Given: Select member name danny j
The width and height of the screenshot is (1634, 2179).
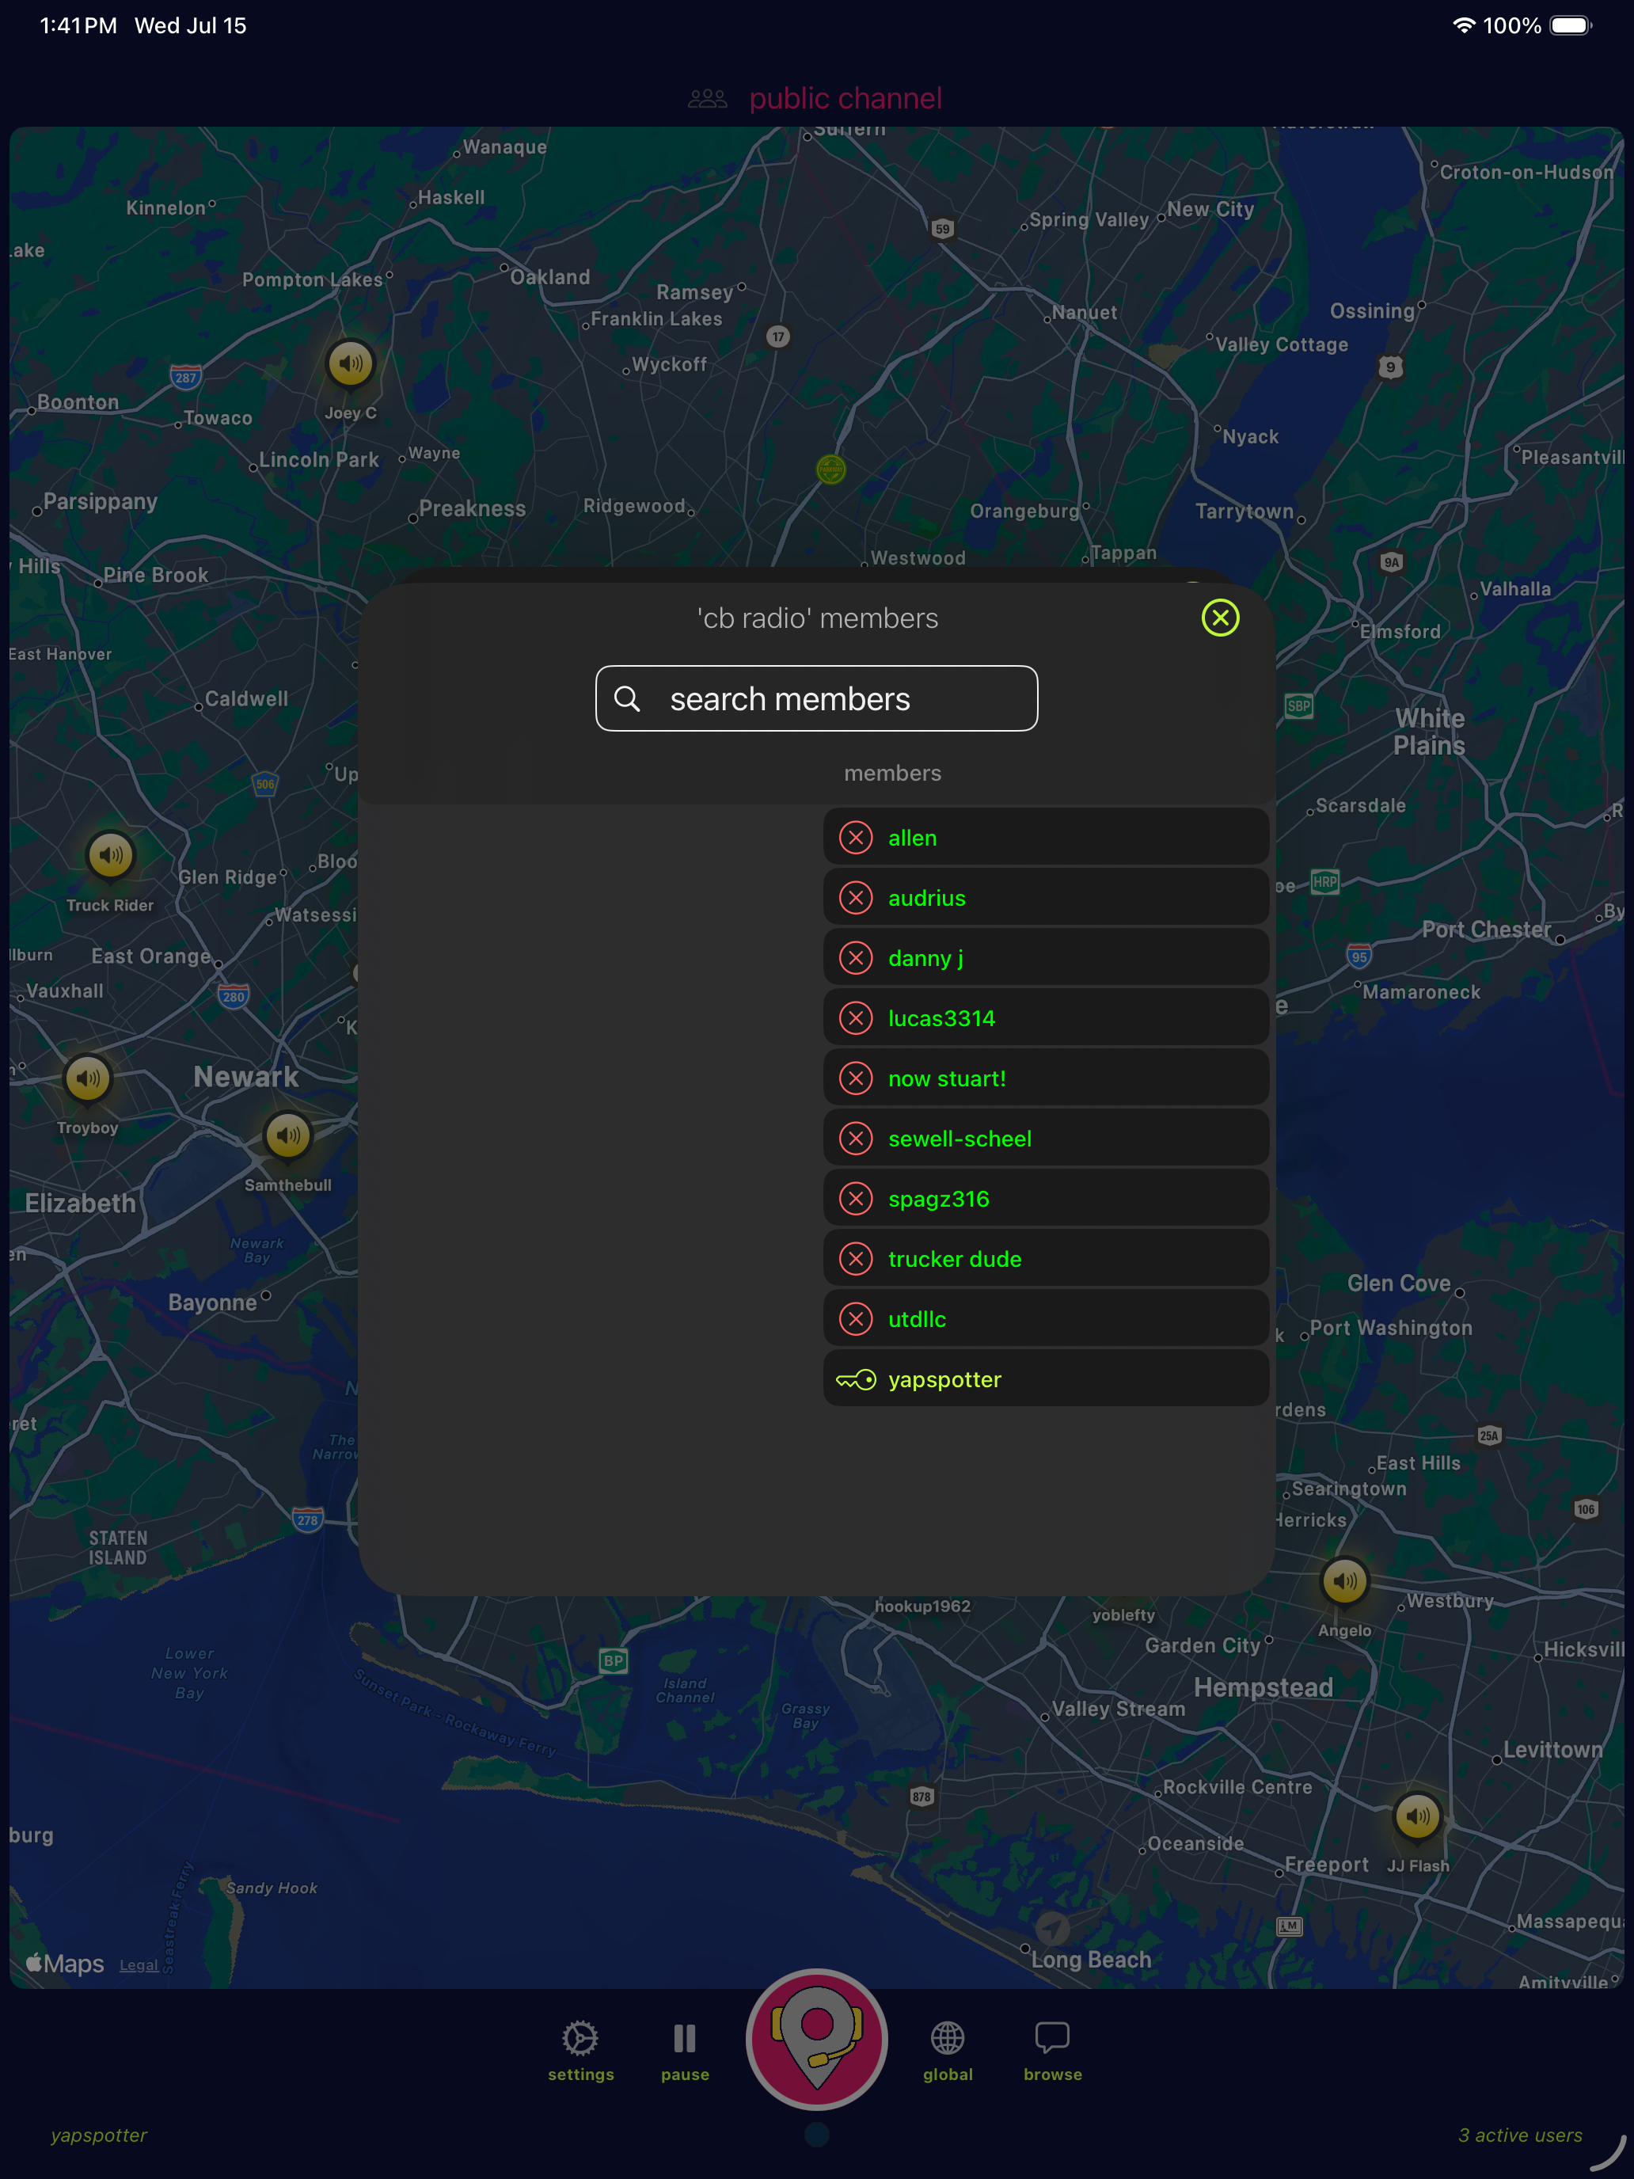Looking at the screenshot, I should (x=925, y=957).
